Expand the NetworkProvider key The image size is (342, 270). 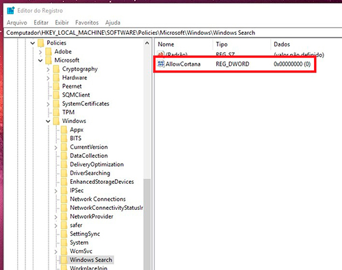point(55,217)
